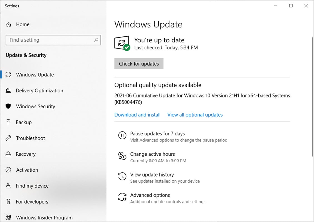314x222 pixels.
Task: Click "Last checked: Today, 5:34 PM" text
Action: click(166, 47)
